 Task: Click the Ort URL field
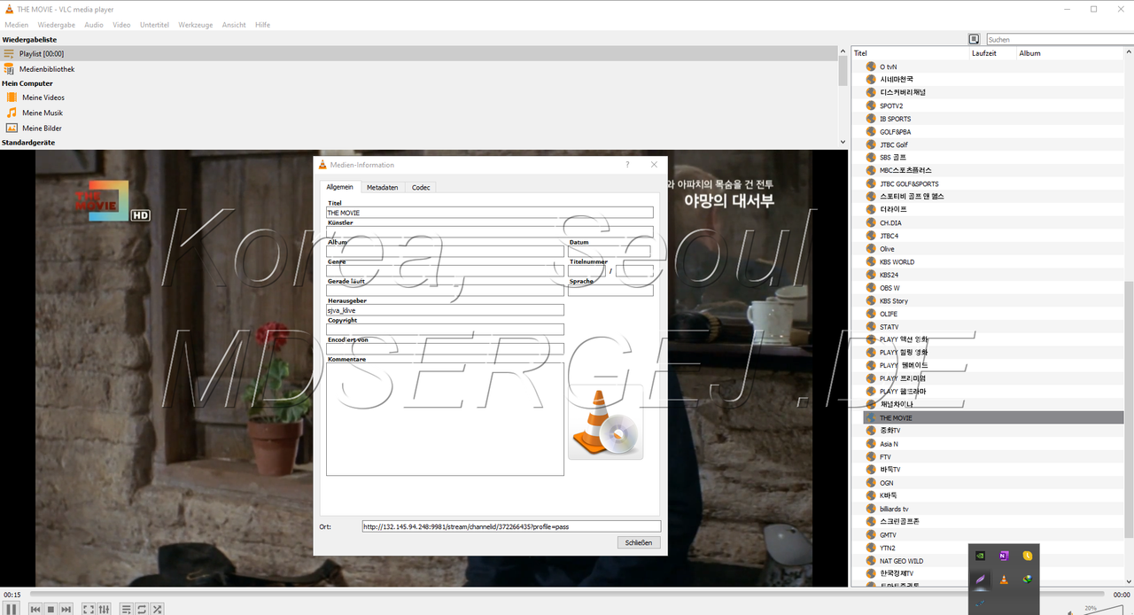511,526
